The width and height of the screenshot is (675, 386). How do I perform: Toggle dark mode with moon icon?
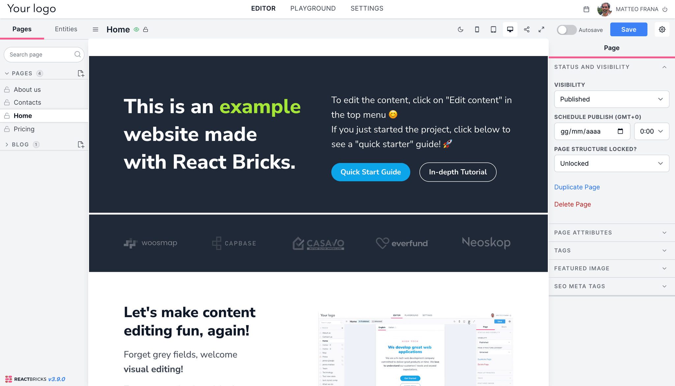[460, 29]
